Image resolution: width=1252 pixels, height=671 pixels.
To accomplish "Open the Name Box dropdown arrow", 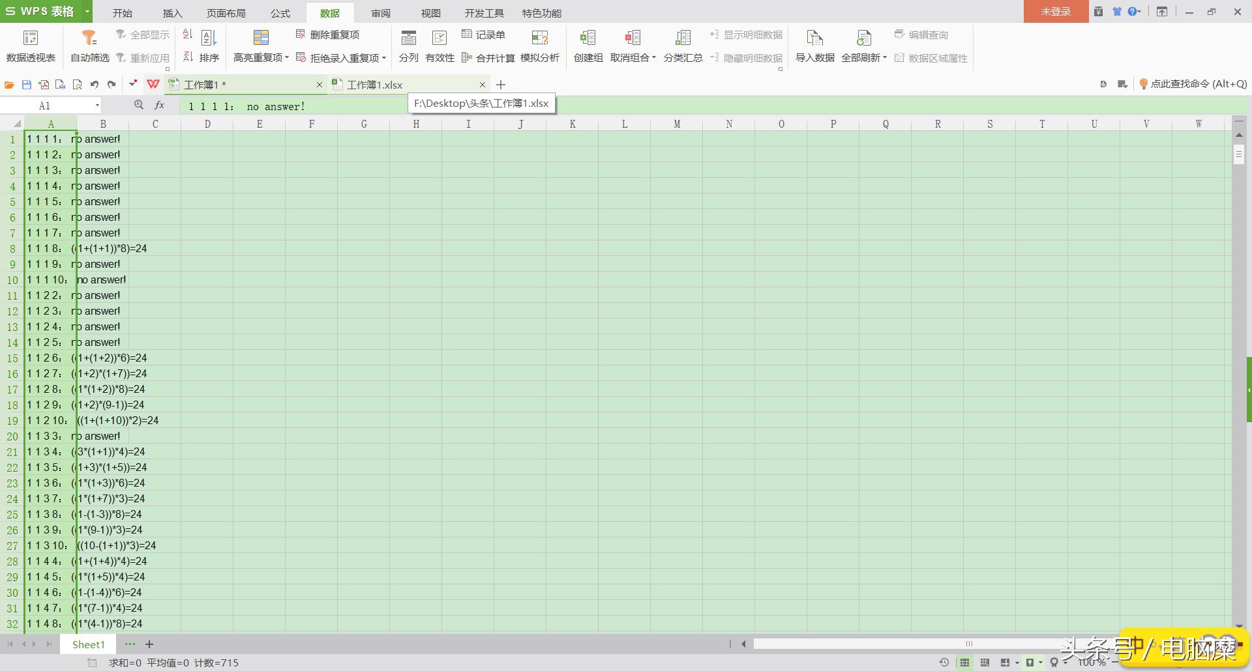I will (x=97, y=106).
